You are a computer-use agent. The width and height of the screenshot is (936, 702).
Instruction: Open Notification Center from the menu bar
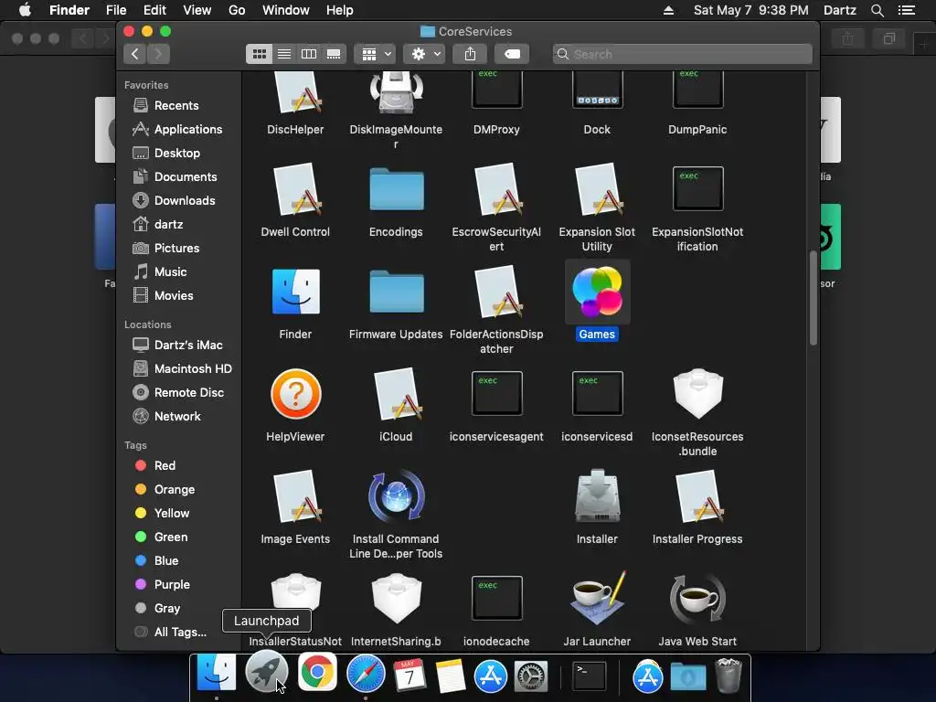pyautogui.click(x=907, y=10)
